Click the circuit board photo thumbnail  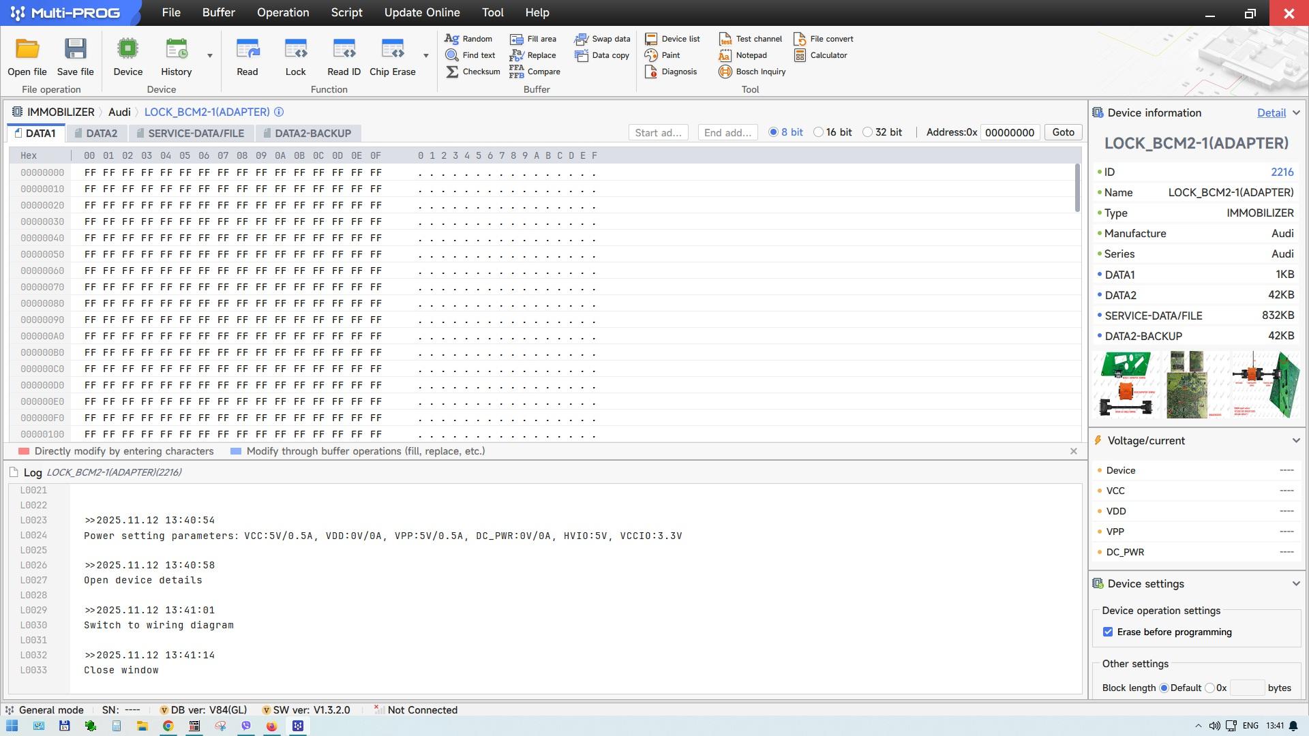(1187, 385)
